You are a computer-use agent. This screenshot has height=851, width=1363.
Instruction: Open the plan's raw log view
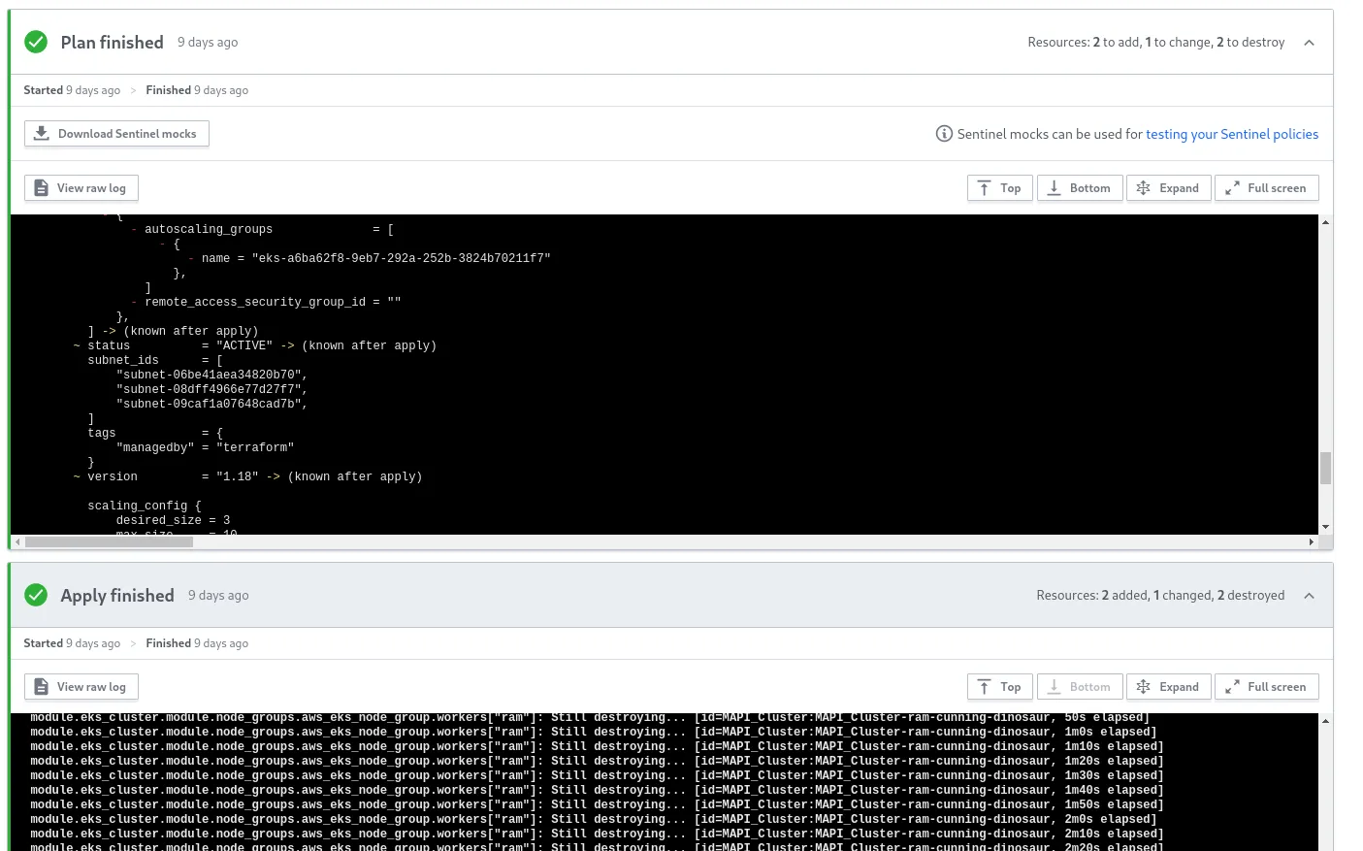(81, 188)
